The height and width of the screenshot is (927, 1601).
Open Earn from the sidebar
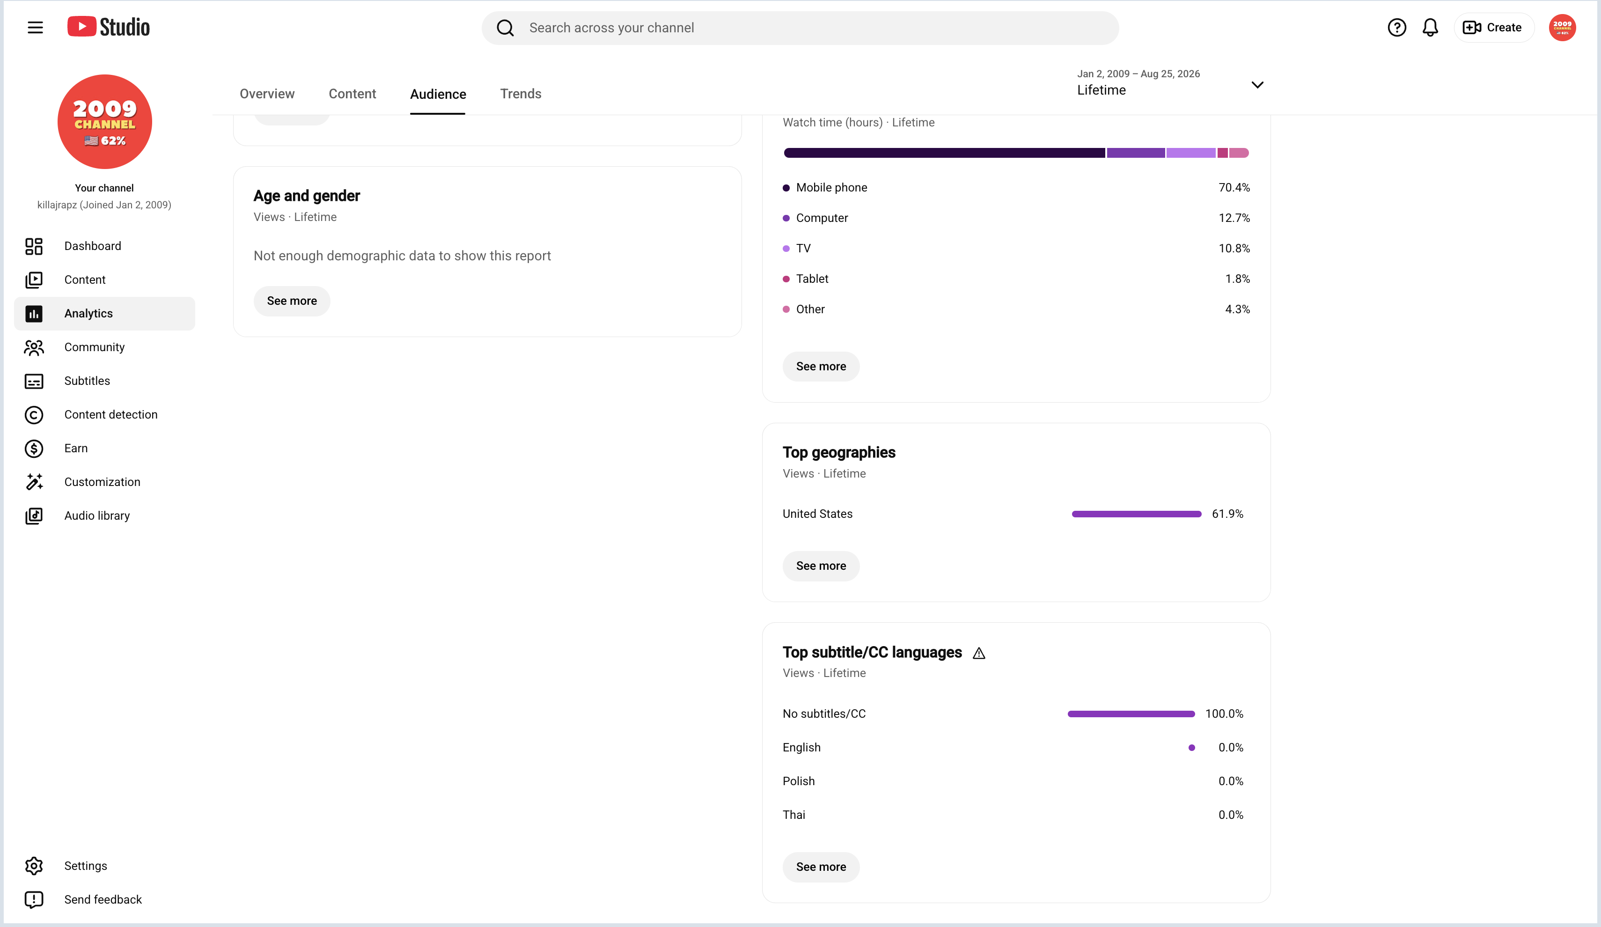(104, 448)
